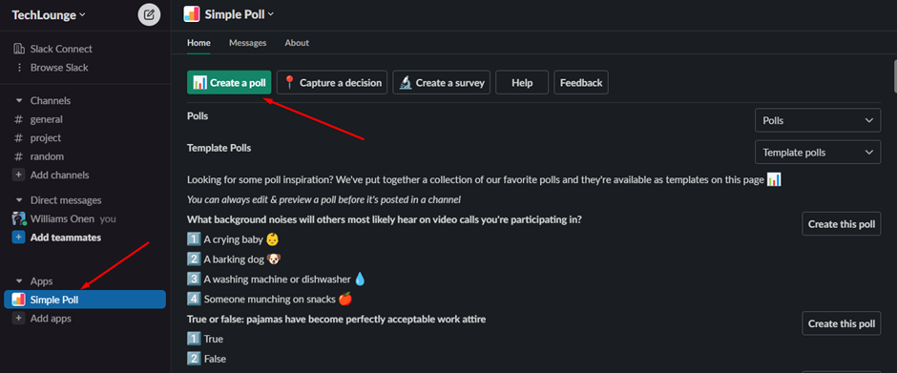Switch to the Home tab

198,43
